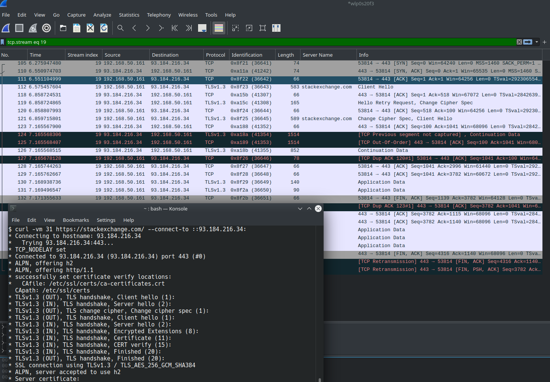Open Wireshark Edit menu
This screenshot has width=550, height=382.
[22, 15]
